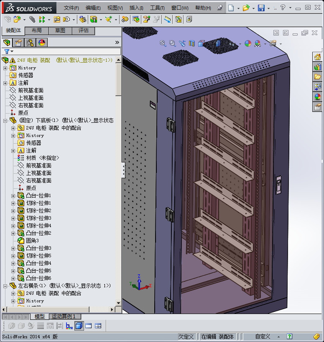
Task: Open the 文件(F) menu
Action: pos(71,8)
